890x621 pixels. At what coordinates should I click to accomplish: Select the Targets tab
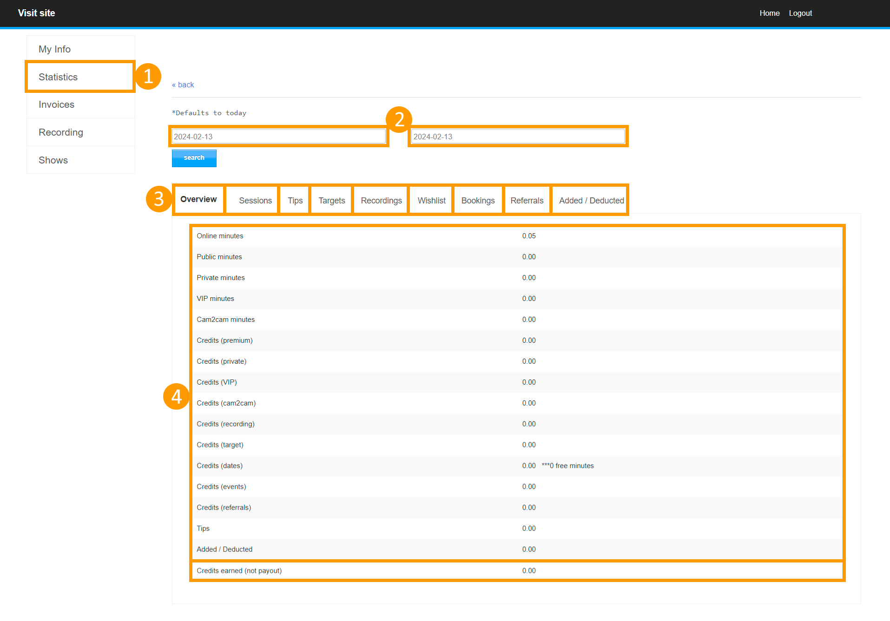[x=331, y=201]
